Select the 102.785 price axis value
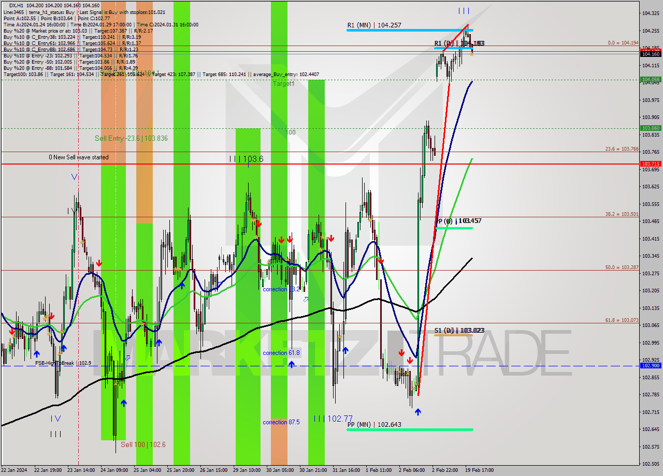 pyautogui.click(x=651, y=395)
